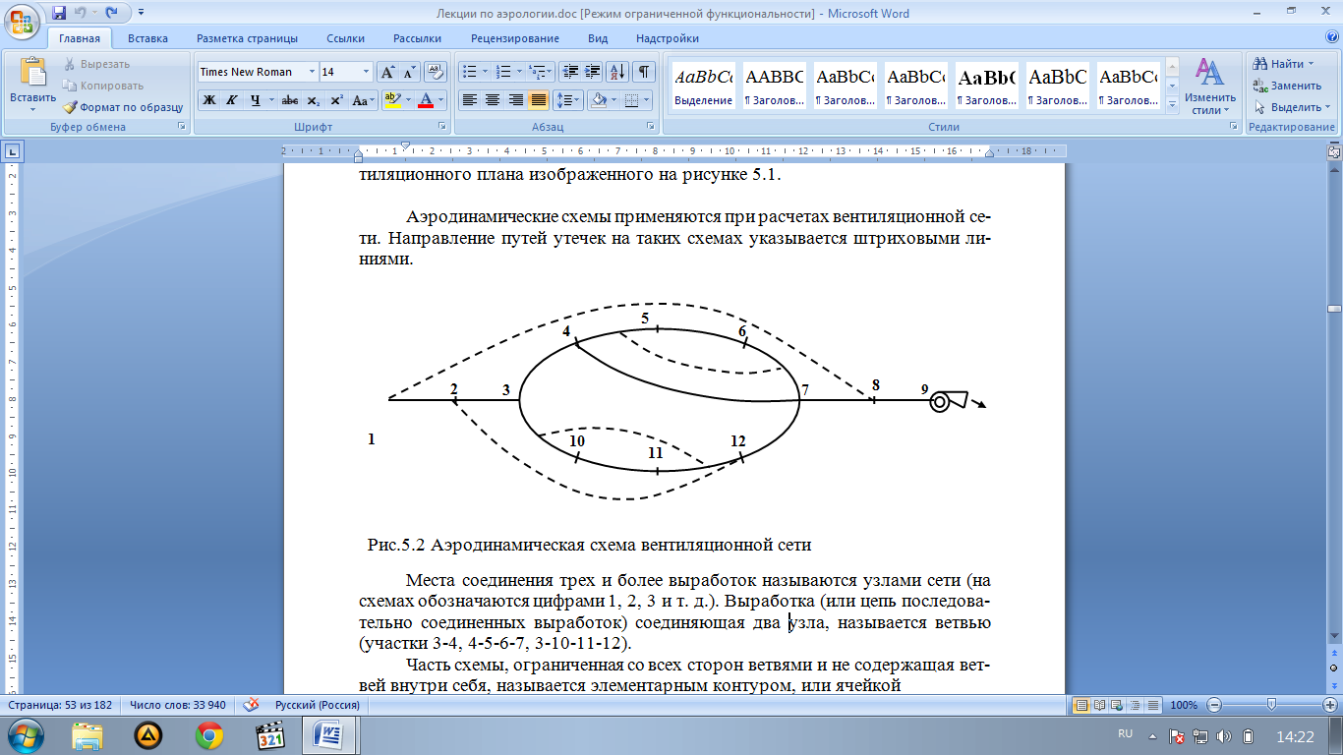Screen dimensions: 1343x755
Task: Activate Формат по образцу format painter
Action: 123,107
